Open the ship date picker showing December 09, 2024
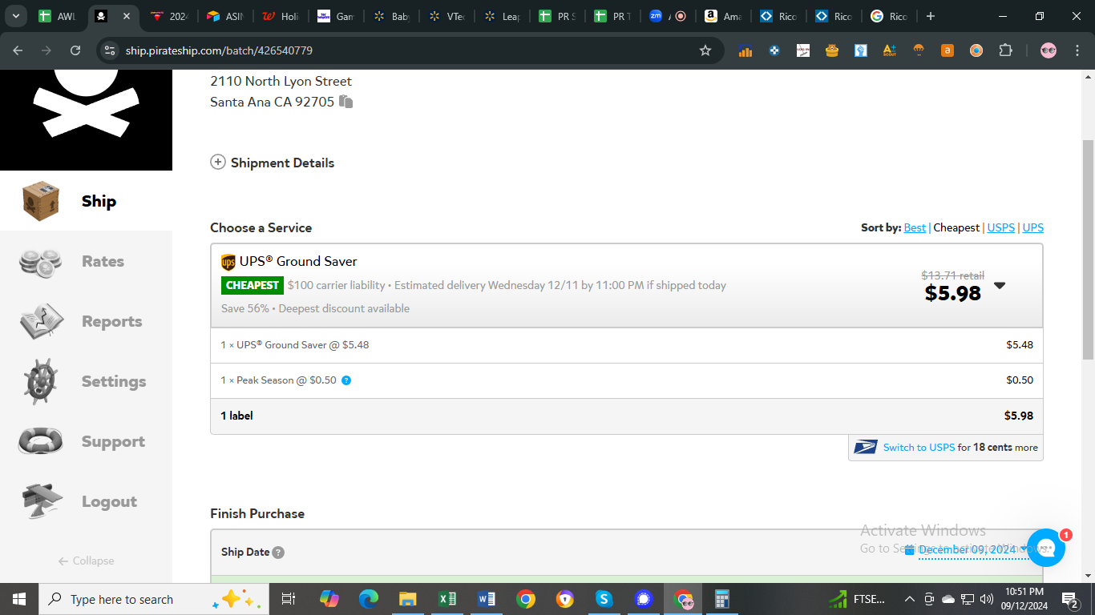1095x615 pixels. tap(967, 550)
